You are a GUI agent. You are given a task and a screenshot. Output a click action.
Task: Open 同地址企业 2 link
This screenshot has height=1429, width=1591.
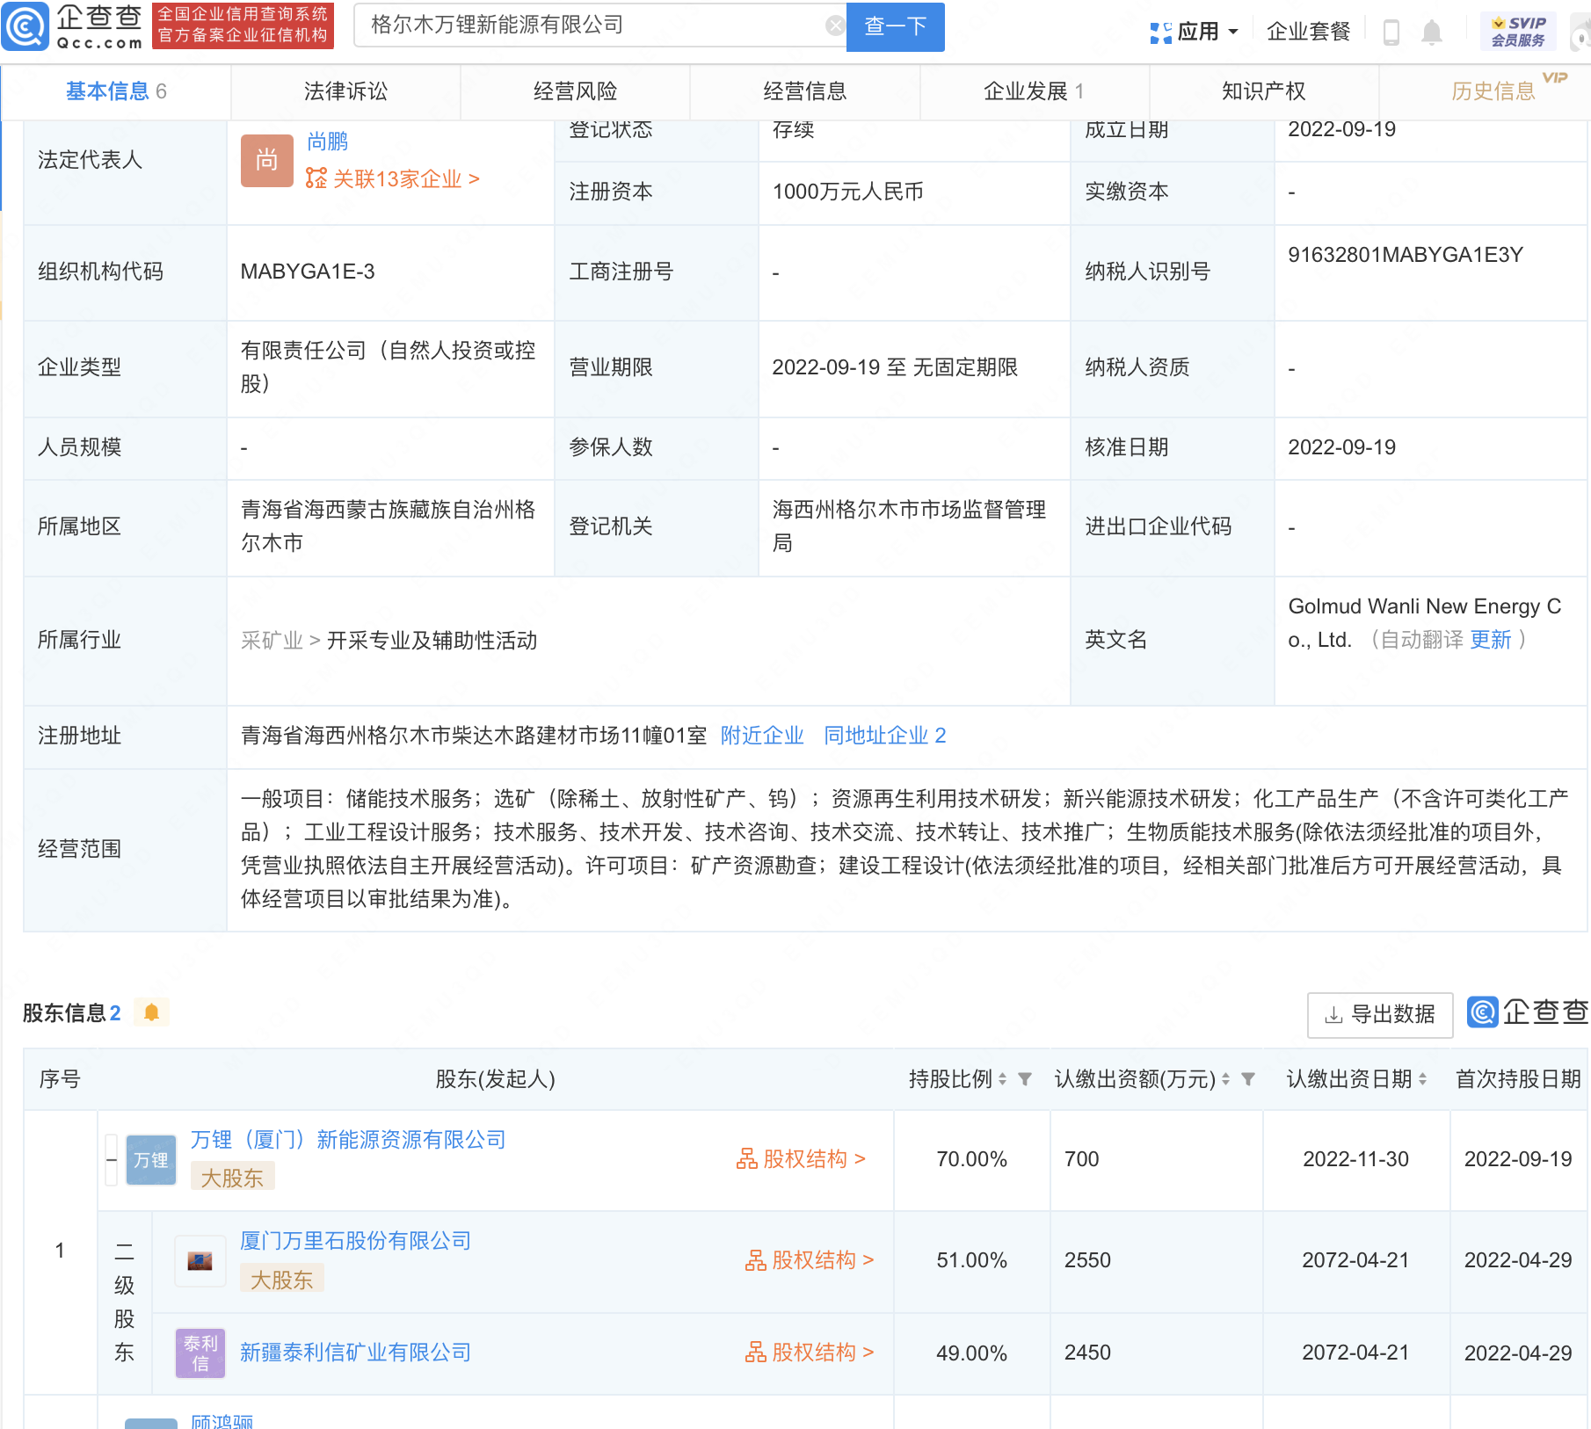(x=884, y=736)
